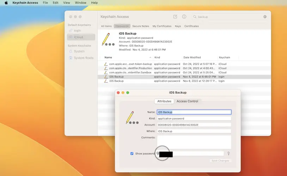Open the Edit menu
Viewport: 287px width, 176px height.
(55, 3)
